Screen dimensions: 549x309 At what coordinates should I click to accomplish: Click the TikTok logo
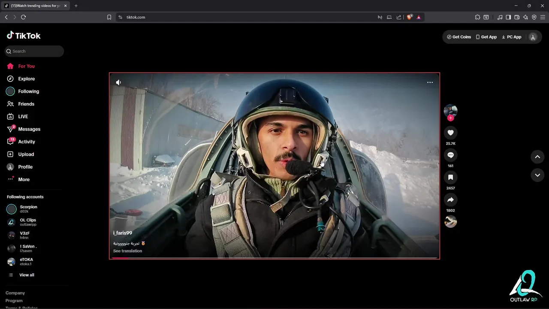(24, 36)
